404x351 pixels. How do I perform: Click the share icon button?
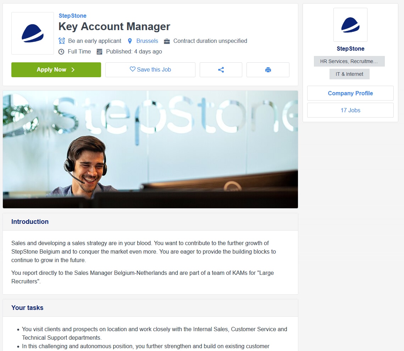pos(221,70)
